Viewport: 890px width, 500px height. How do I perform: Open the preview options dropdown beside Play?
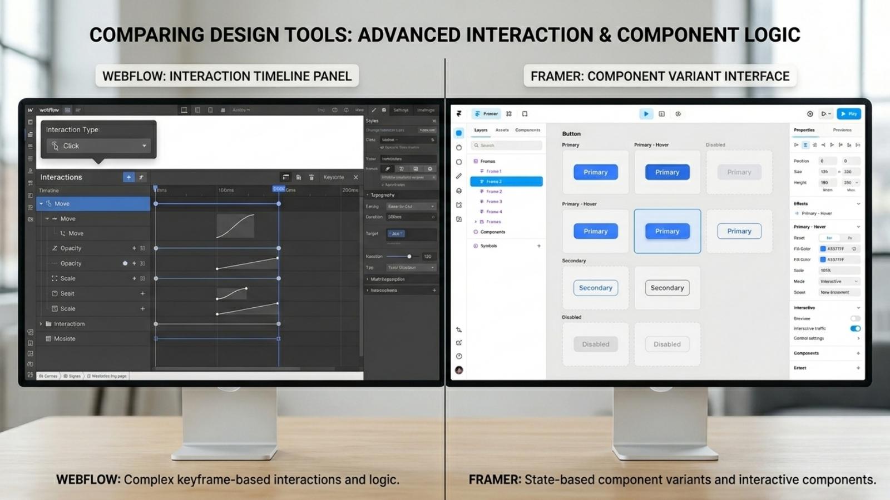click(x=826, y=114)
